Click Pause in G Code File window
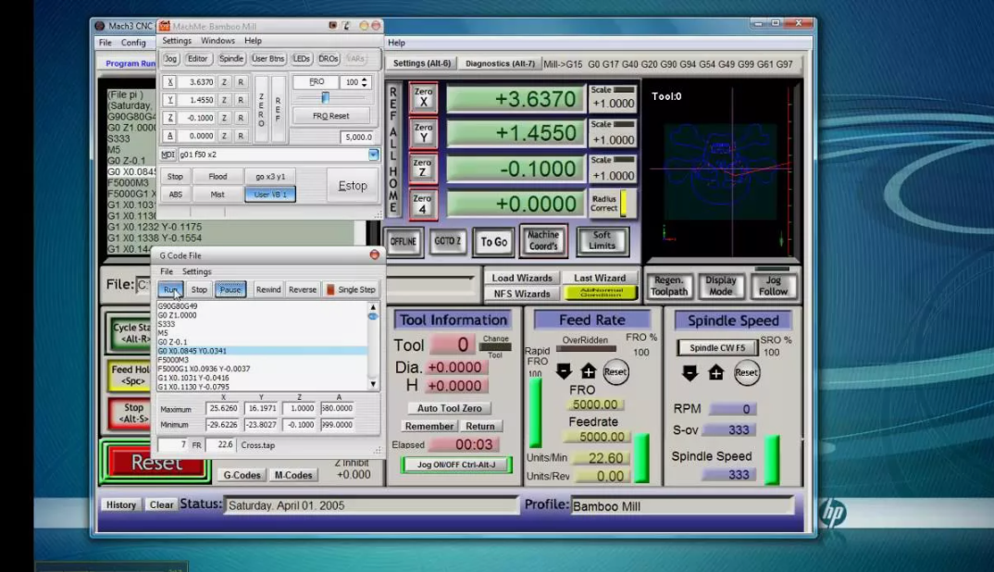994x572 pixels. pos(230,289)
